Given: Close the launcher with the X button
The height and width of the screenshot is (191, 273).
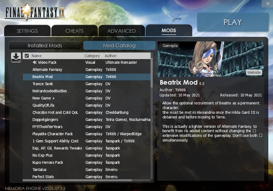Looking at the screenshot, I should tap(267, 4).
